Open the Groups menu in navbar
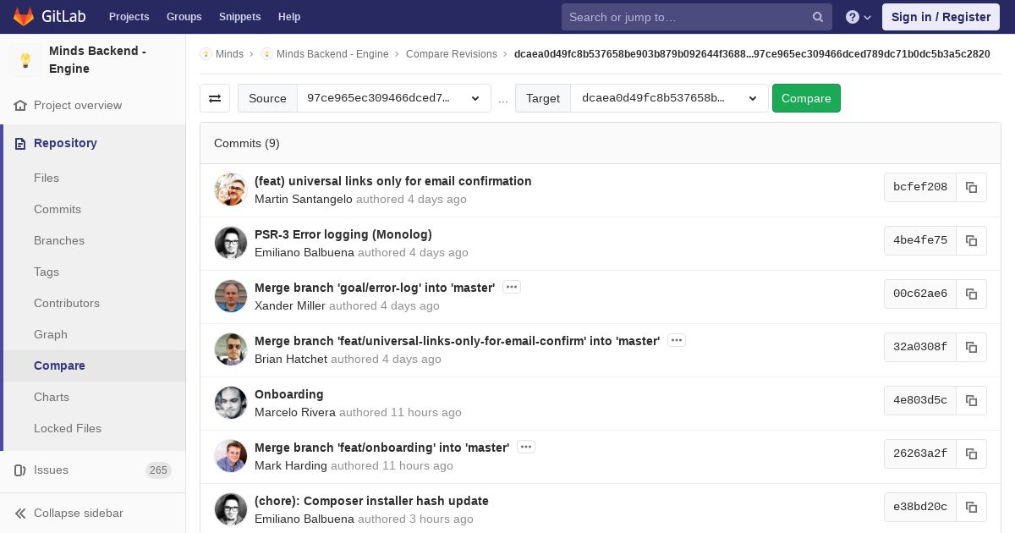This screenshot has width=1015, height=533. coord(184,17)
